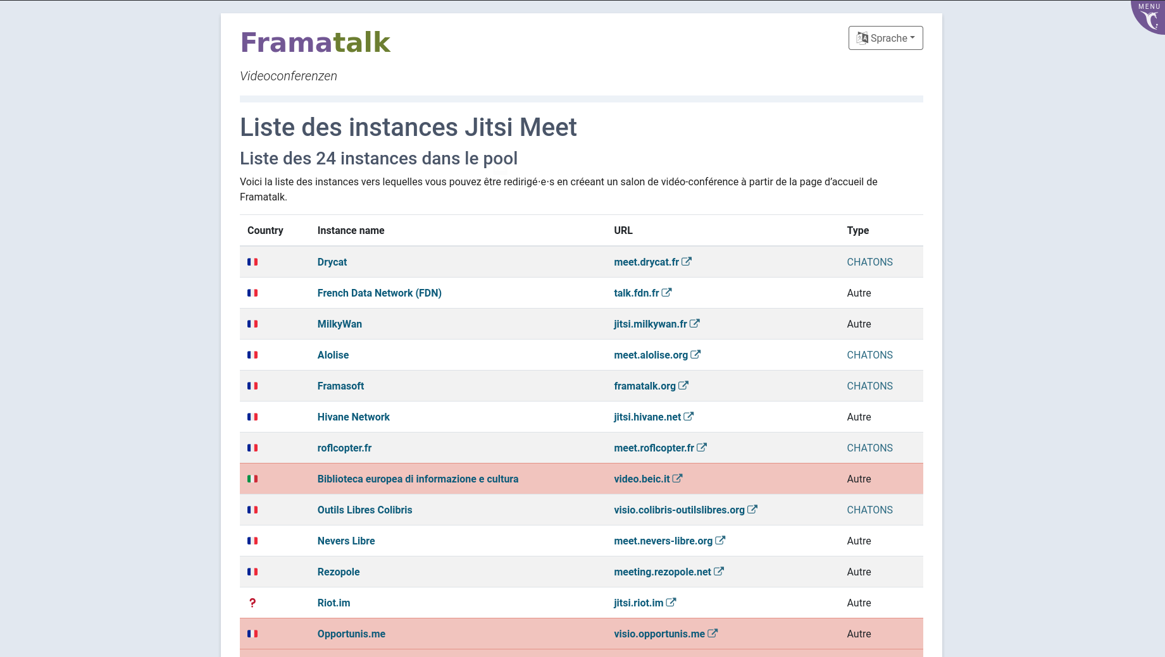Visit the framatalk.org URL
Image resolution: width=1165 pixels, height=657 pixels.
[x=645, y=386]
